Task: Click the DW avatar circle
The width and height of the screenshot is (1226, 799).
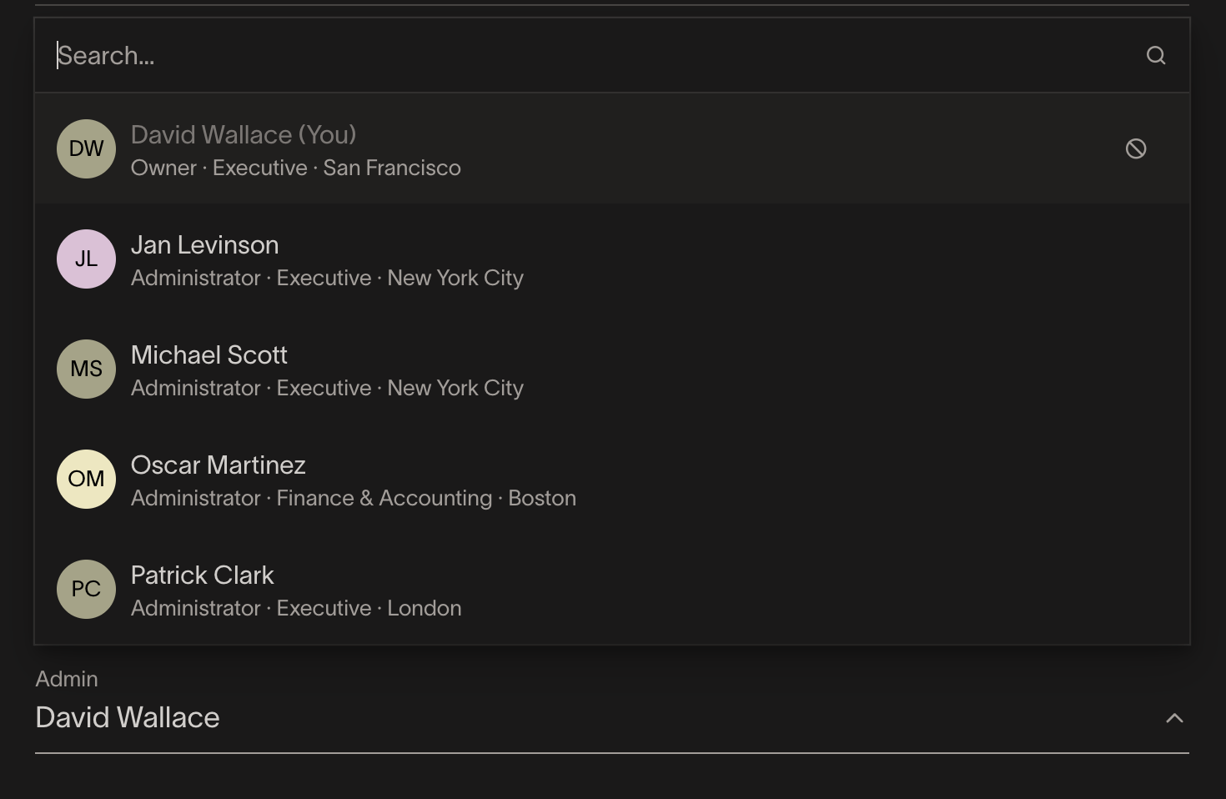Action: click(86, 148)
